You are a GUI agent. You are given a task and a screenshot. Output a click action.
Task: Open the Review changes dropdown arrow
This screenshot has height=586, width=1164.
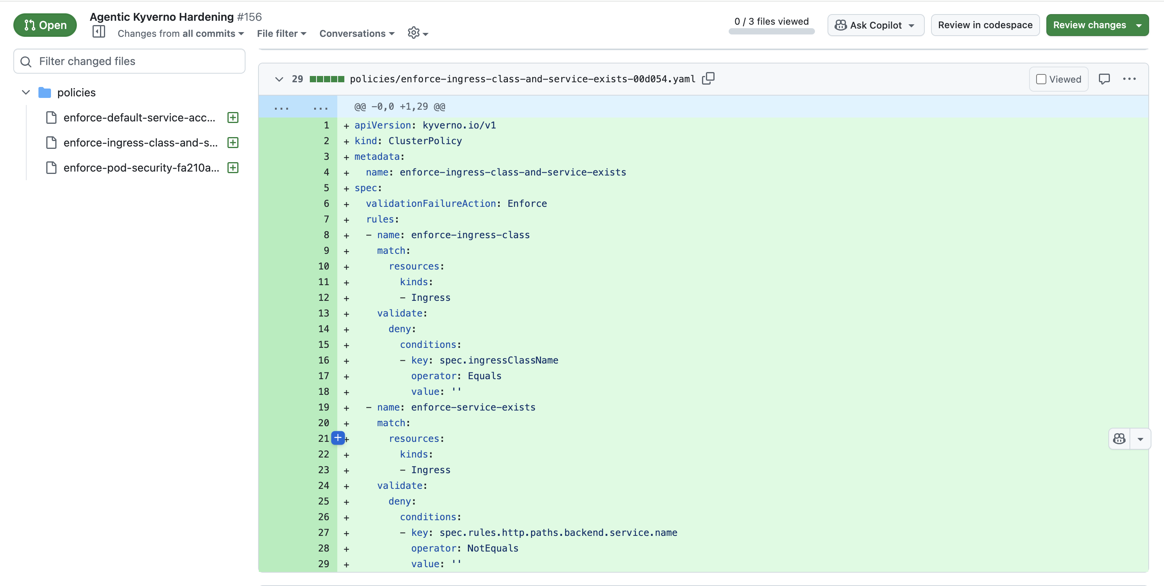tap(1139, 25)
